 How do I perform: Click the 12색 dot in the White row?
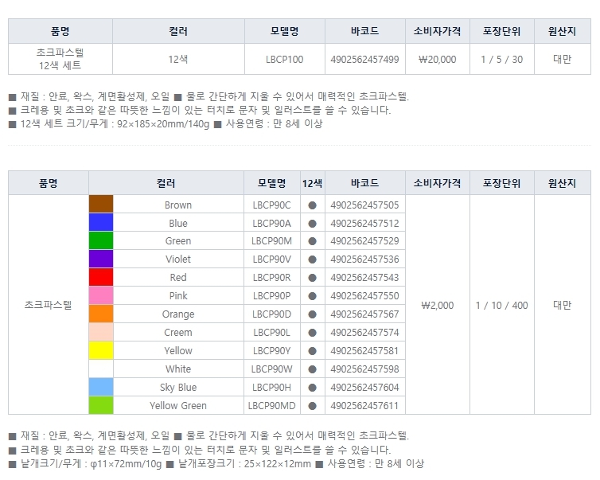(x=312, y=369)
